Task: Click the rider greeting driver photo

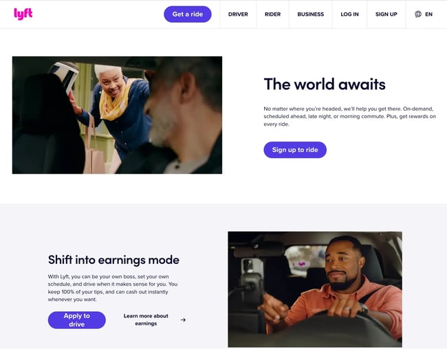Action: click(x=117, y=115)
